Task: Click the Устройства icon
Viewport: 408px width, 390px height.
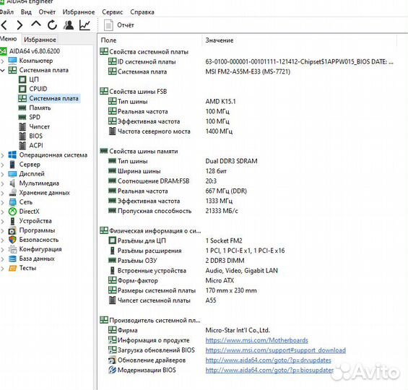Action: click(x=12, y=221)
